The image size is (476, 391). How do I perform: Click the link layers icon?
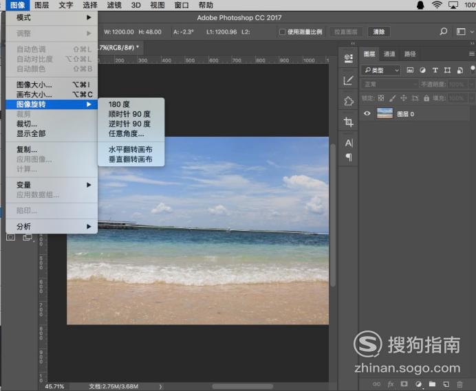(x=376, y=384)
